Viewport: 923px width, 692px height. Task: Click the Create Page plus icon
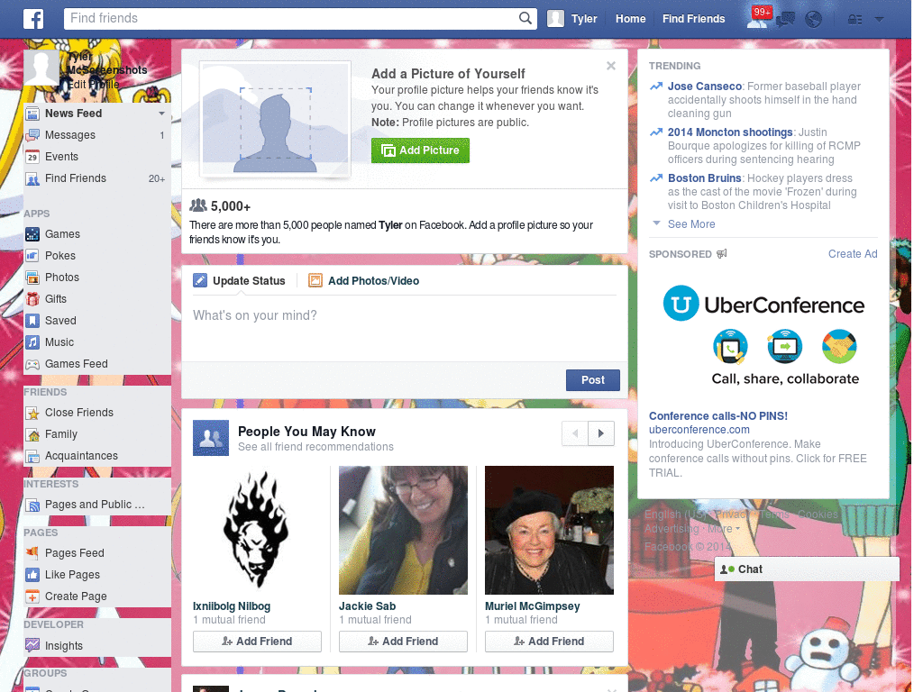point(33,596)
